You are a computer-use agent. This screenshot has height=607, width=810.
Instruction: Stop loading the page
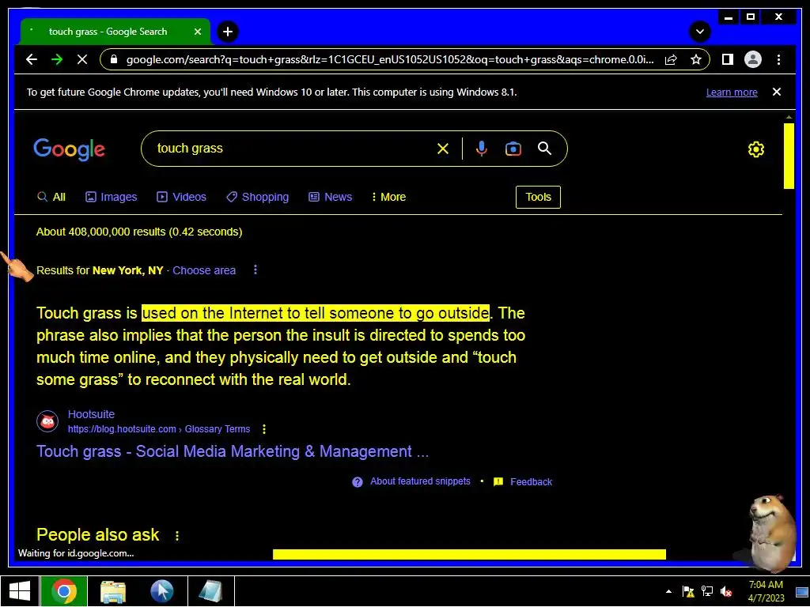82,59
